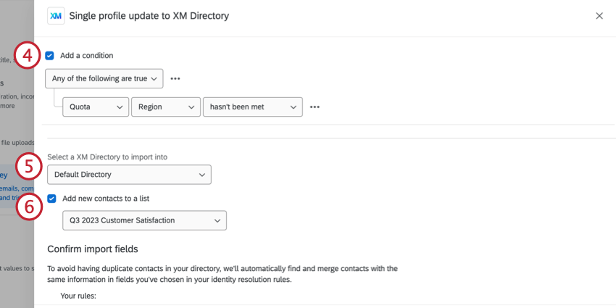Open options menu for Quota condition row

pos(315,107)
